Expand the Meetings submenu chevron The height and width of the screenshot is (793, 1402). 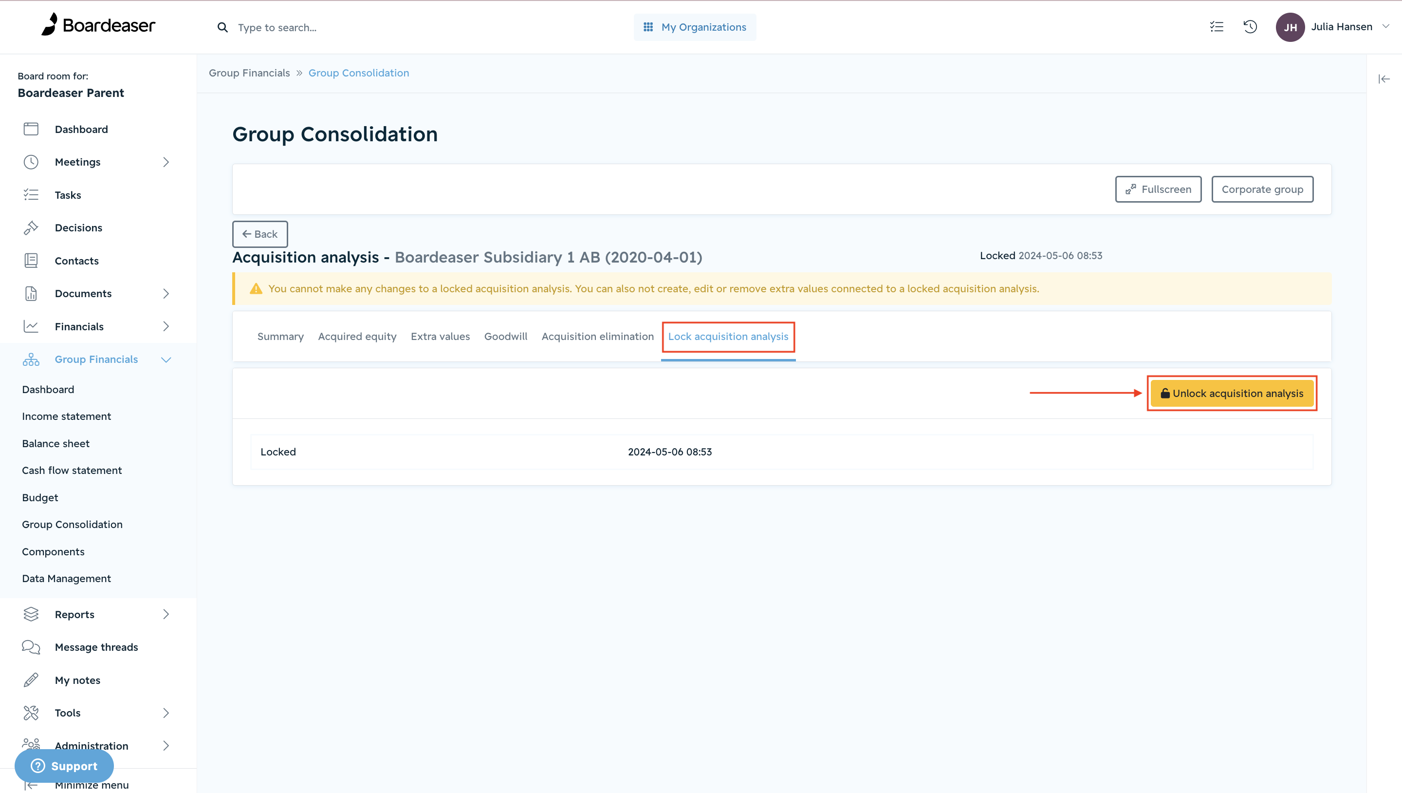[x=166, y=162]
